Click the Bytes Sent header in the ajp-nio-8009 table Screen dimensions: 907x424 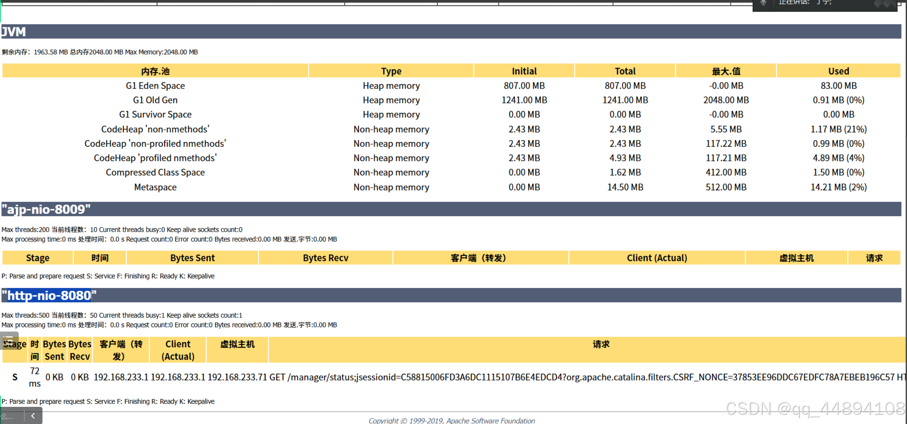pos(193,258)
